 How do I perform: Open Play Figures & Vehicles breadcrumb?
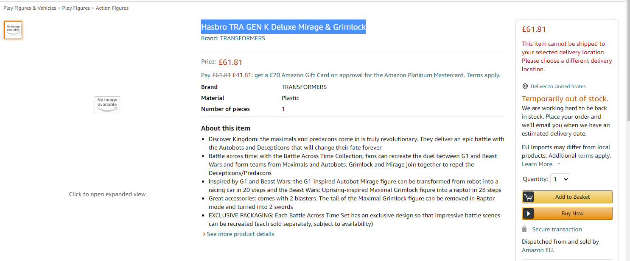(x=30, y=8)
